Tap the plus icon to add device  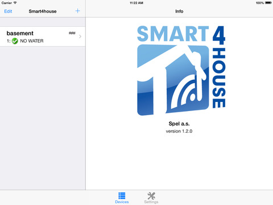[x=77, y=11]
